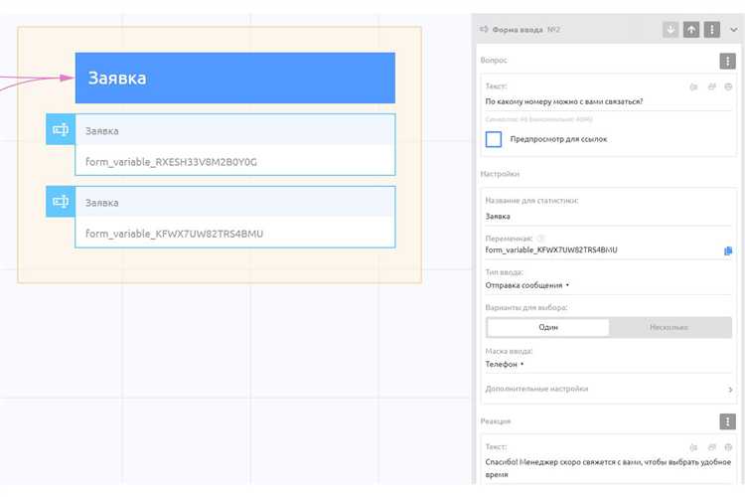Viewport: 745px width, 497px height.
Task: Click the Форма ввода header icon
Action: [484, 30]
